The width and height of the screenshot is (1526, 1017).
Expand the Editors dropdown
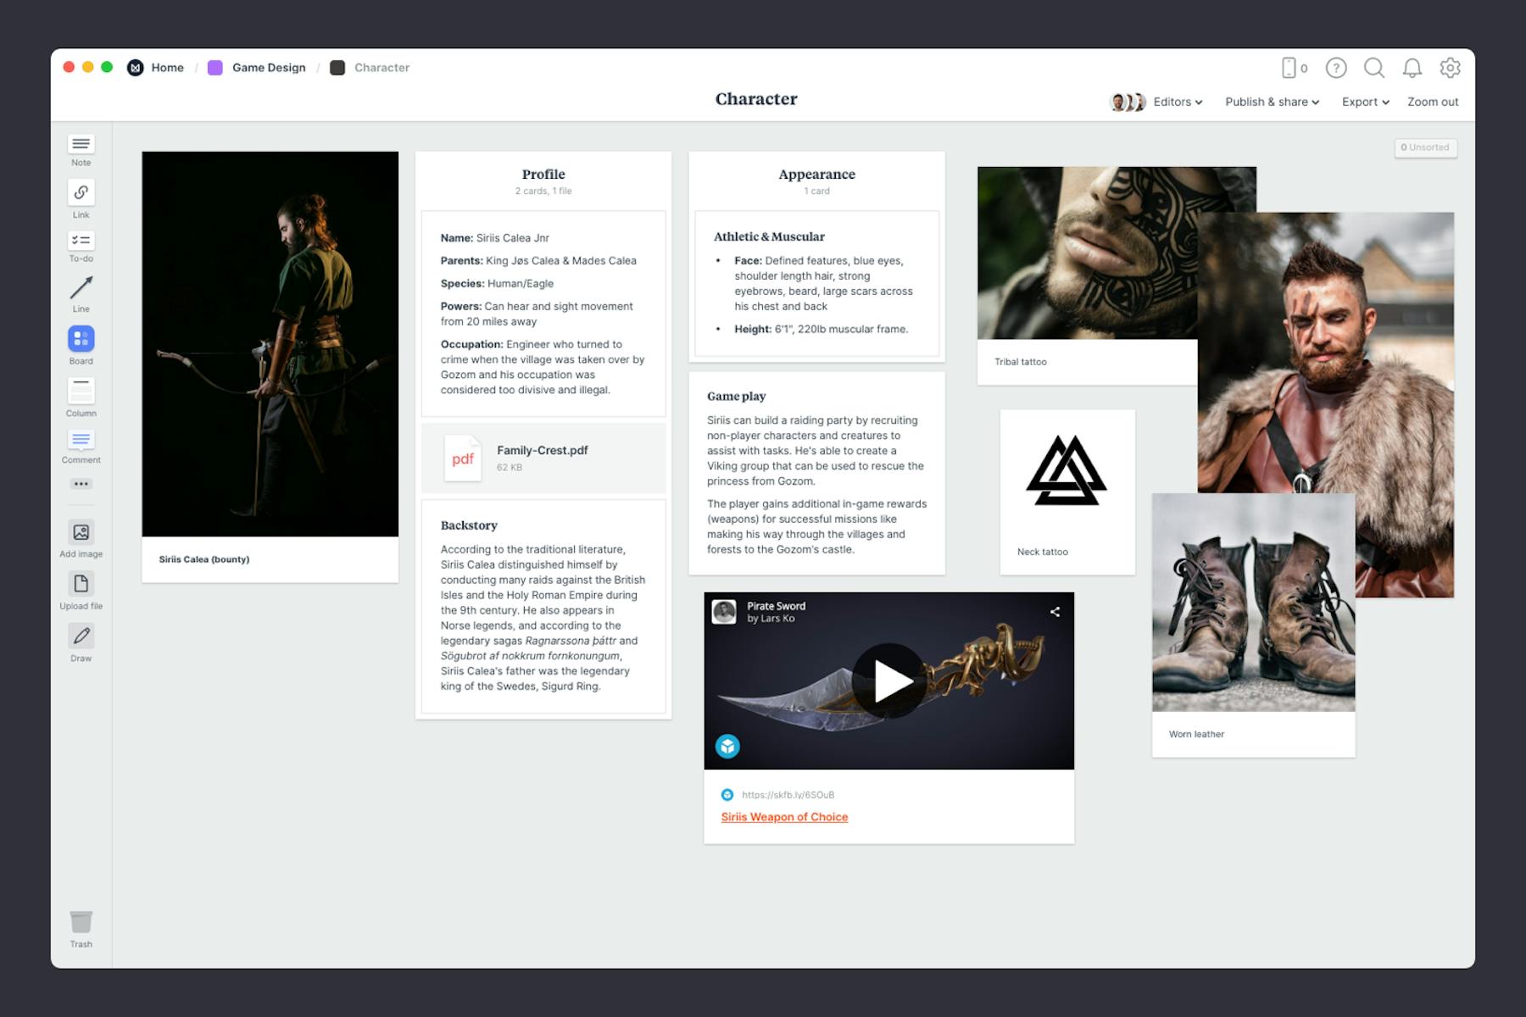click(x=1178, y=102)
